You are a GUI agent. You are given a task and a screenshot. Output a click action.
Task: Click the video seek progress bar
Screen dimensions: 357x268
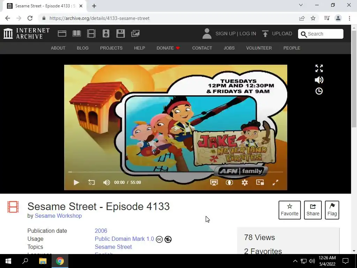coord(176,172)
